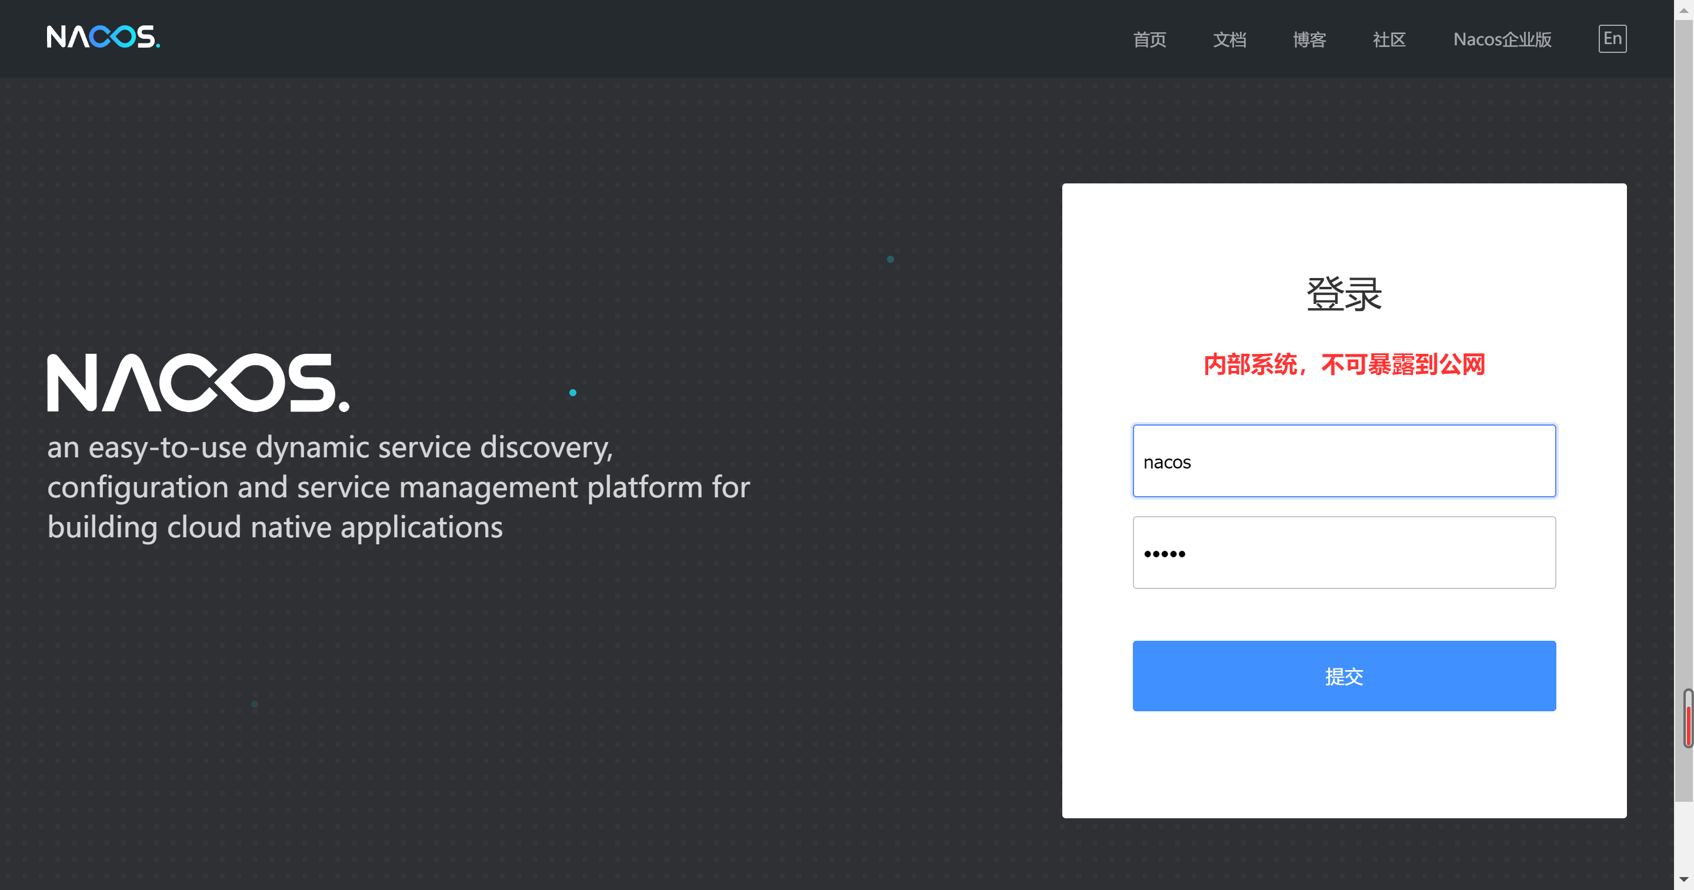Focus the password input field
This screenshot has height=890, width=1694.
coord(1343,553)
